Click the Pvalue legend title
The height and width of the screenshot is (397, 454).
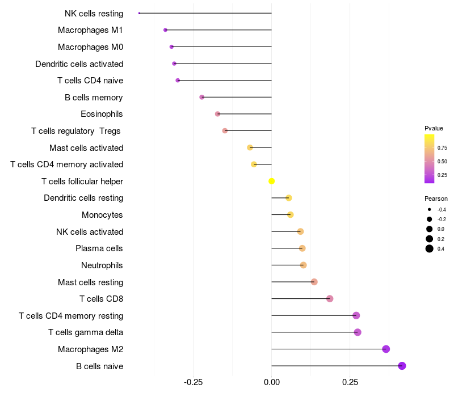(434, 128)
